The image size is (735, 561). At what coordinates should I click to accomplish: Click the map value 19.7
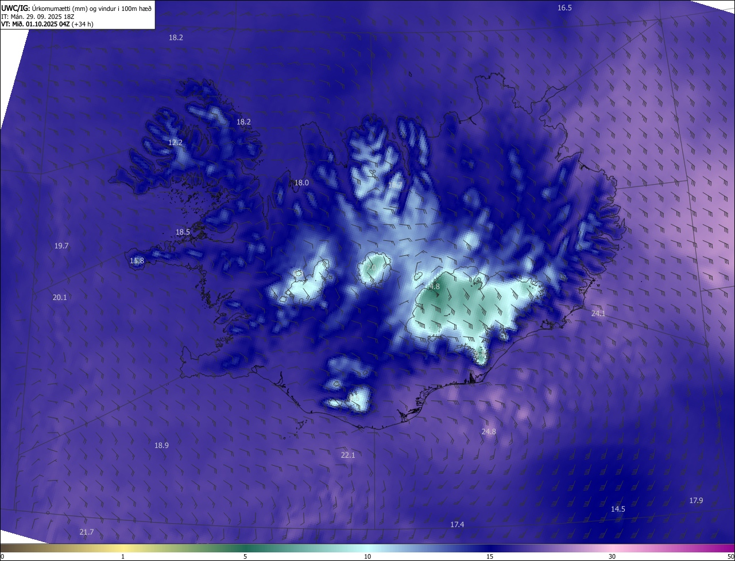click(x=61, y=246)
